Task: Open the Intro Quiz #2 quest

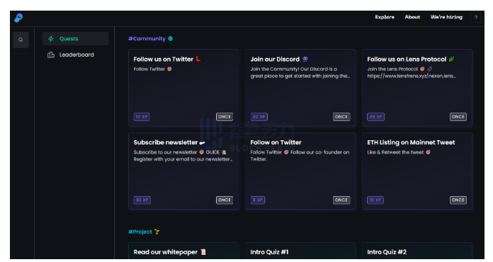Action: (x=417, y=251)
